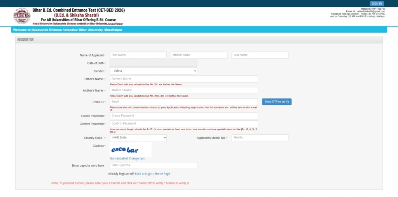398x197 pixels.
Task: Click Send OTP to verify button
Action: (277, 102)
